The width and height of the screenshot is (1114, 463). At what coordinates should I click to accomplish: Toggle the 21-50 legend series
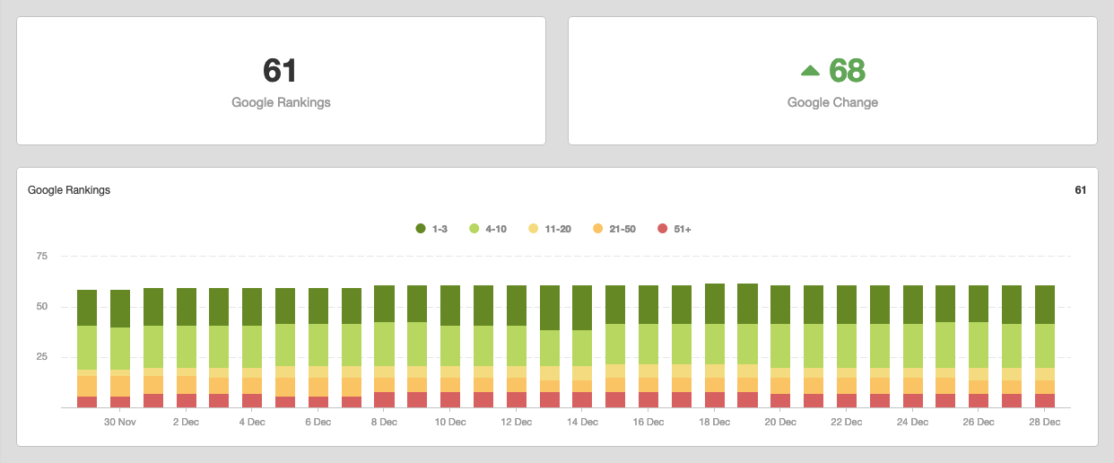click(x=614, y=229)
